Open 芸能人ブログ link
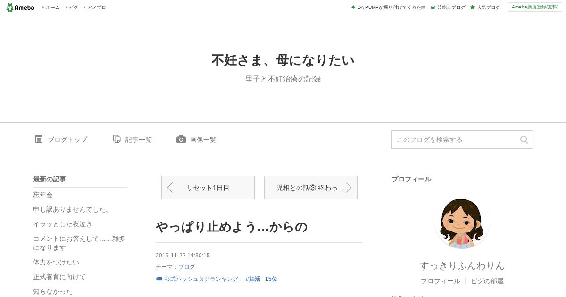 point(451,8)
